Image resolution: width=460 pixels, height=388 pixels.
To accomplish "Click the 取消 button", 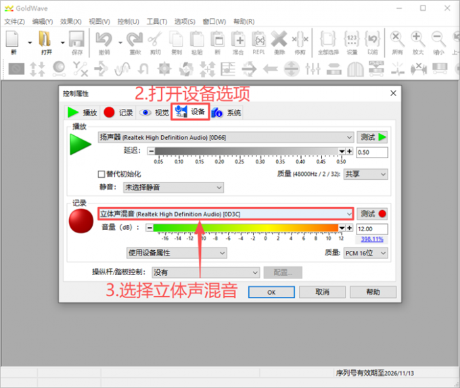I will click(322, 292).
